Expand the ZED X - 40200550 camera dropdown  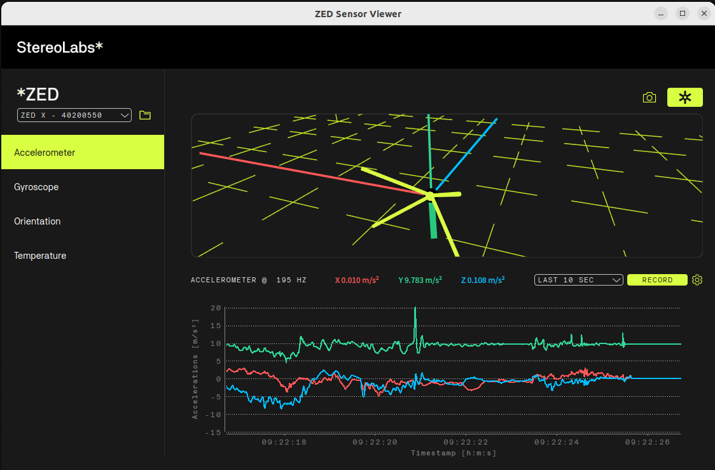pos(74,115)
